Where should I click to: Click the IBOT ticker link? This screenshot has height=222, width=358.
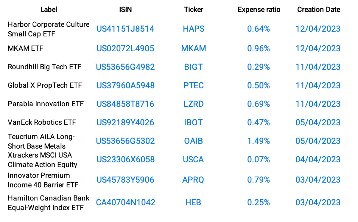tap(194, 122)
